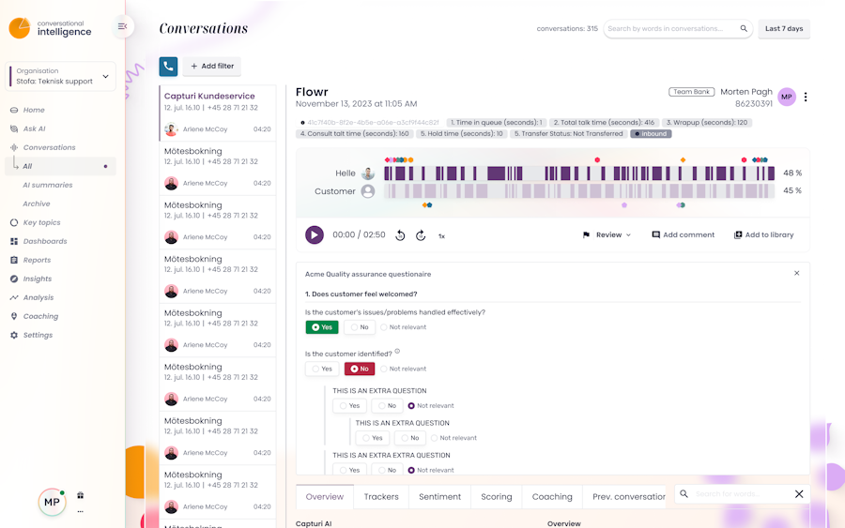The image size is (845, 528).
Task: Rewind the recording using the back icon
Action: coord(400,235)
